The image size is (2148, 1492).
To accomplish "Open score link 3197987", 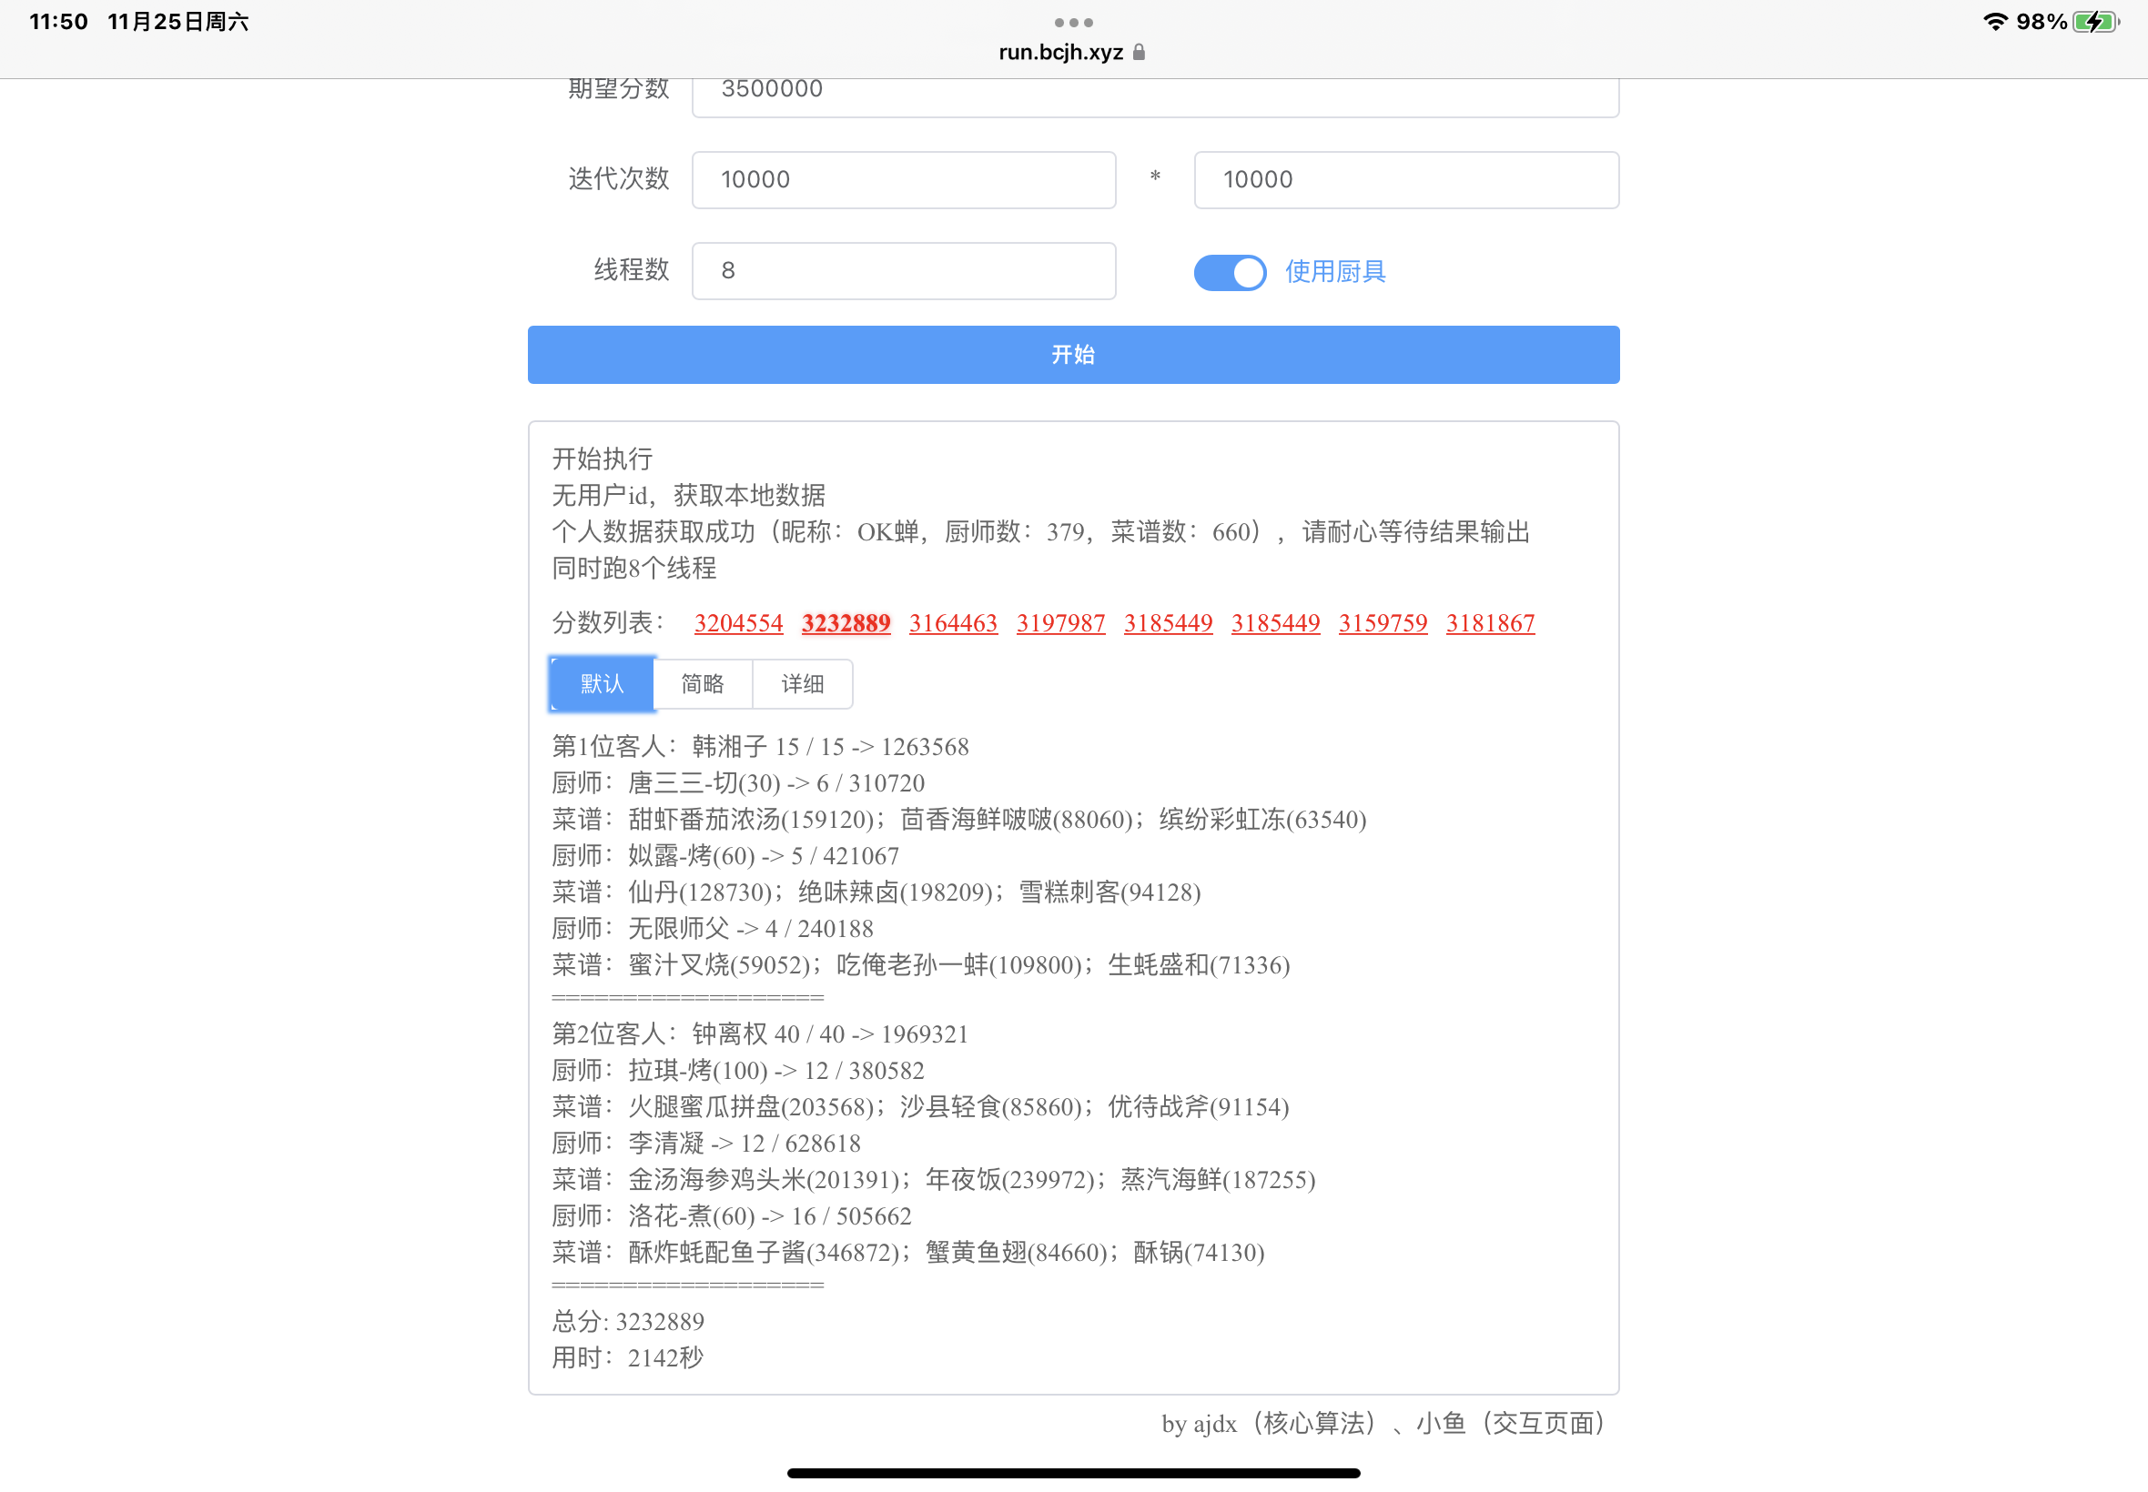I will coord(1060,622).
